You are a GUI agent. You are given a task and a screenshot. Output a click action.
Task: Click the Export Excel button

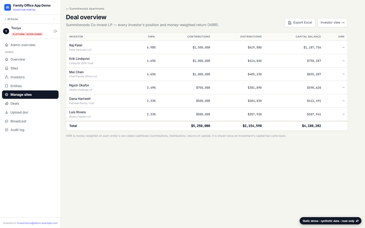pos(300,23)
